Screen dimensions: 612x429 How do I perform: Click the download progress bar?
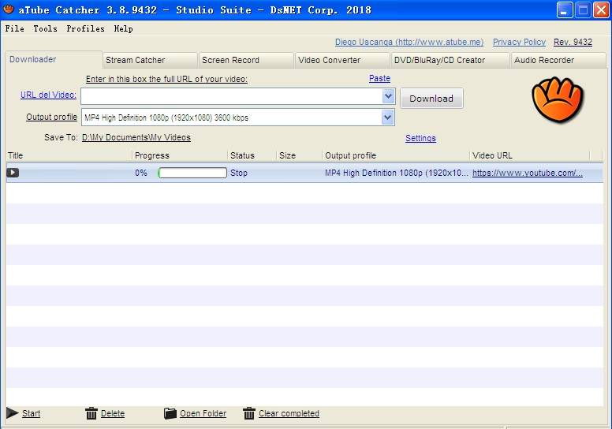coord(192,173)
